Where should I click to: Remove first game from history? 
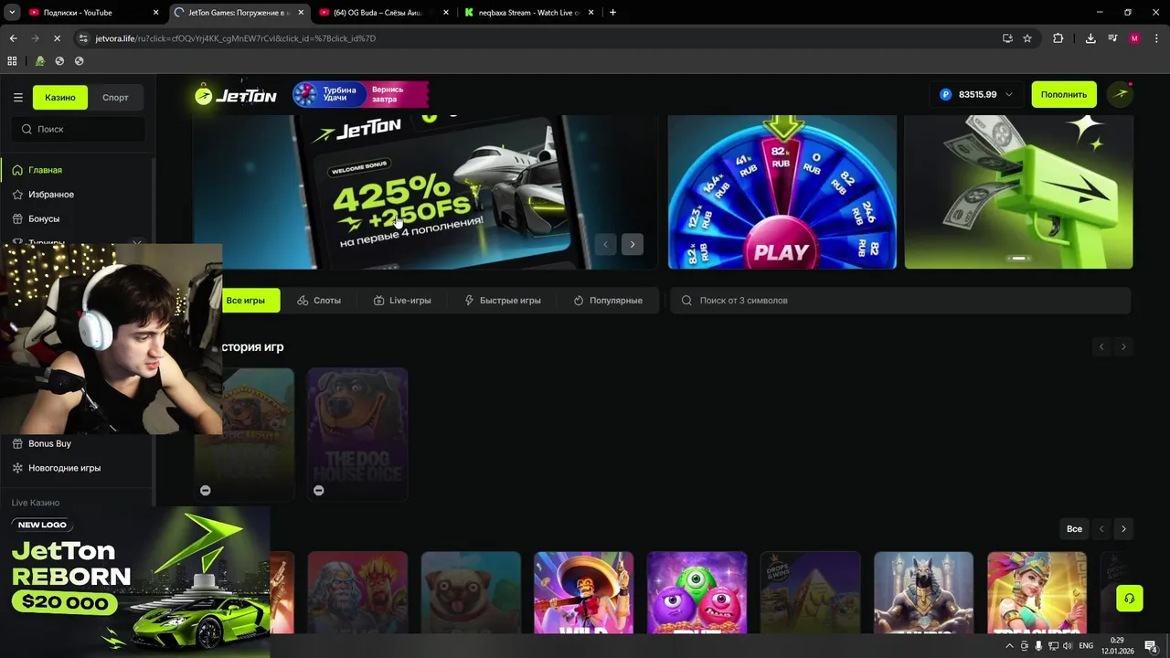point(205,490)
